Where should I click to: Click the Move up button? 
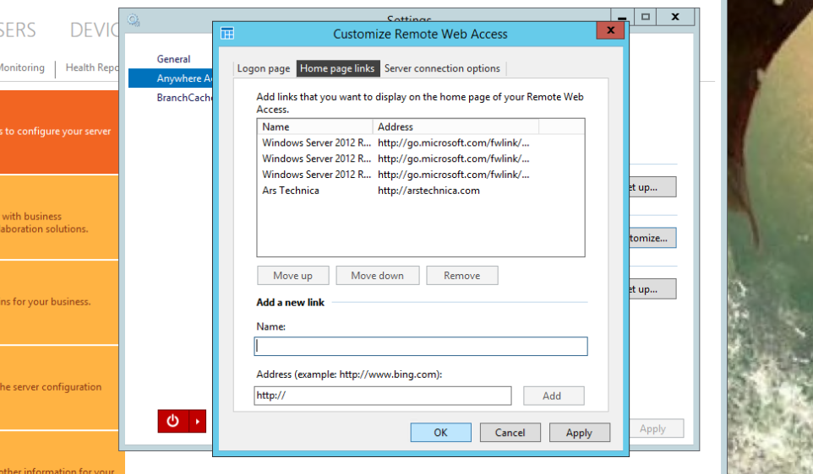tap(293, 275)
